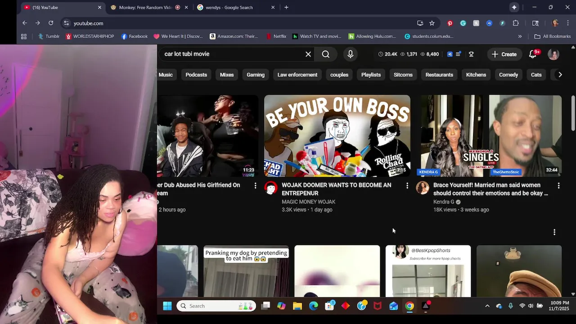The height and width of the screenshot is (324, 576).
Task: Click the lightning bolt extension icon
Action: [x=503, y=23]
